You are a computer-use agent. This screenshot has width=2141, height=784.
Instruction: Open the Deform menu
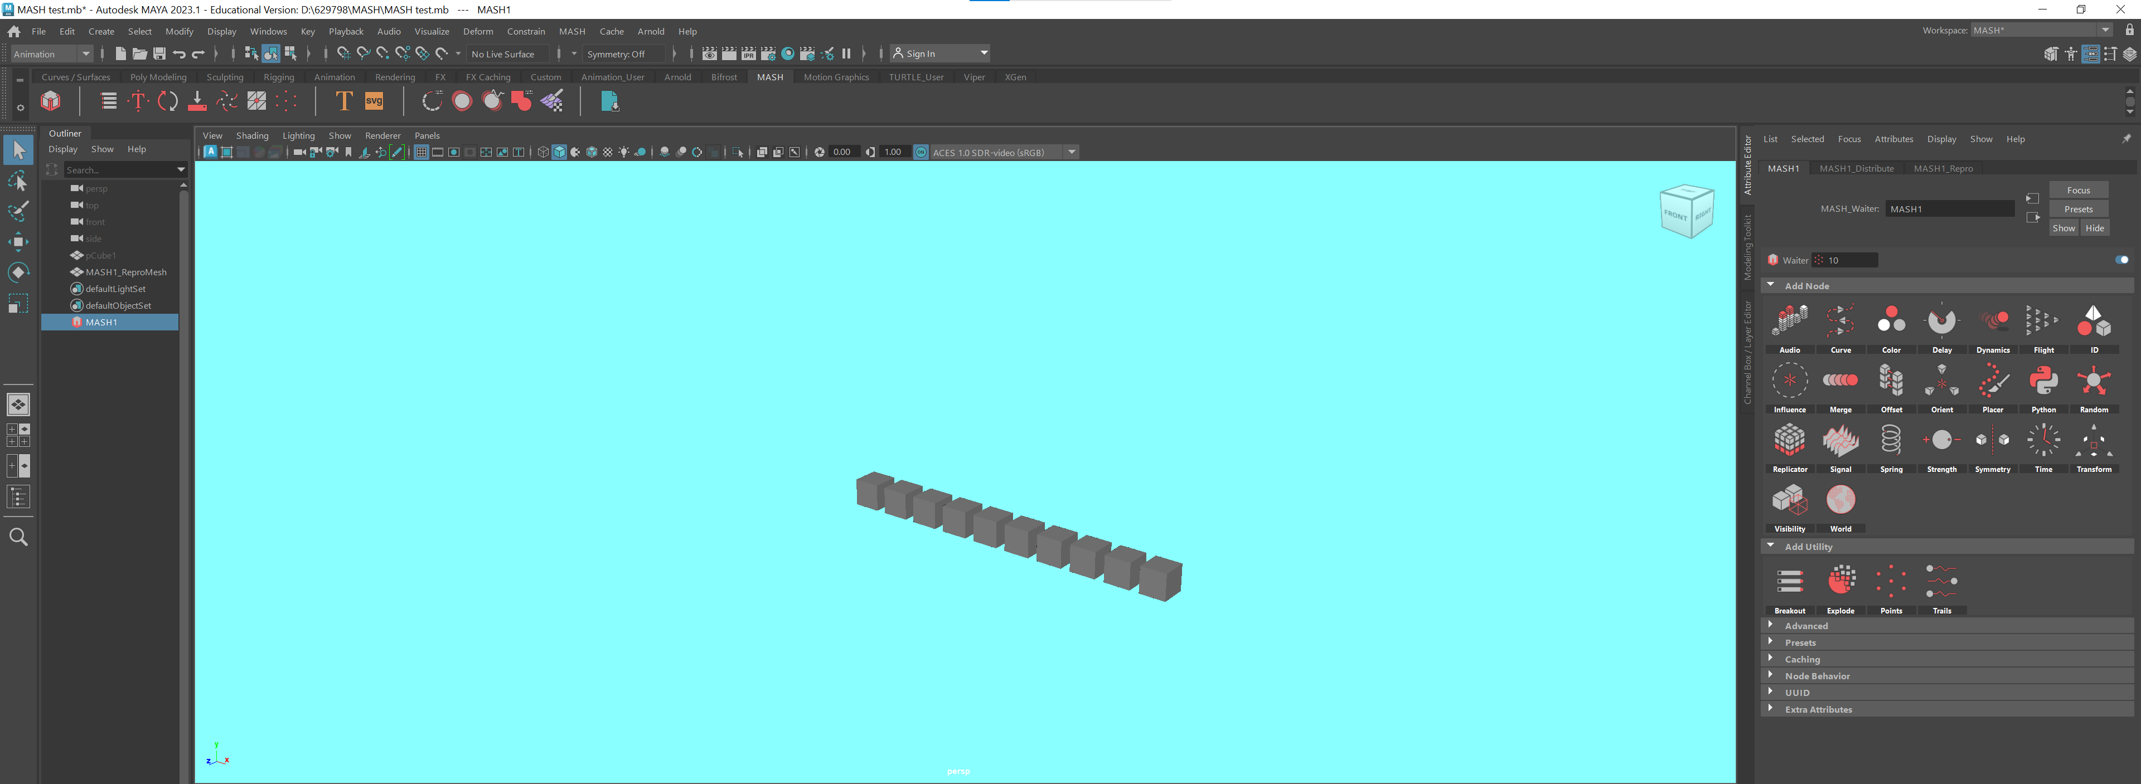click(x=477, y=32)
